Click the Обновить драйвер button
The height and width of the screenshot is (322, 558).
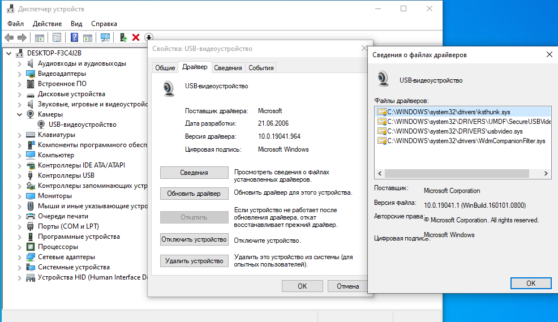[194, 194]
